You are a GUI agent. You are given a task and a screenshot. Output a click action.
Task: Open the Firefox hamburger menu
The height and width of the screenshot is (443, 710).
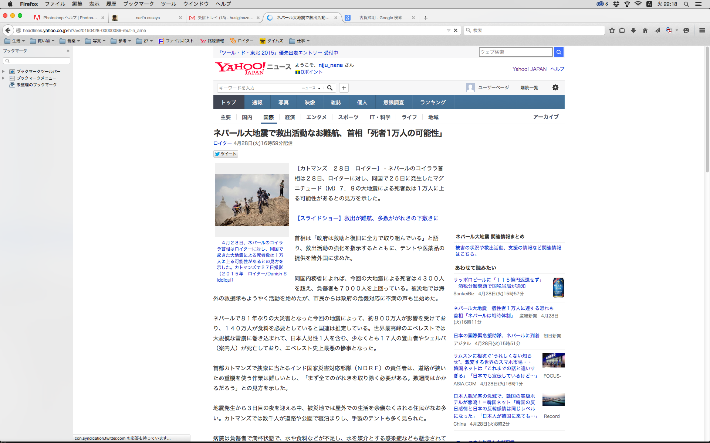(702, 30)
